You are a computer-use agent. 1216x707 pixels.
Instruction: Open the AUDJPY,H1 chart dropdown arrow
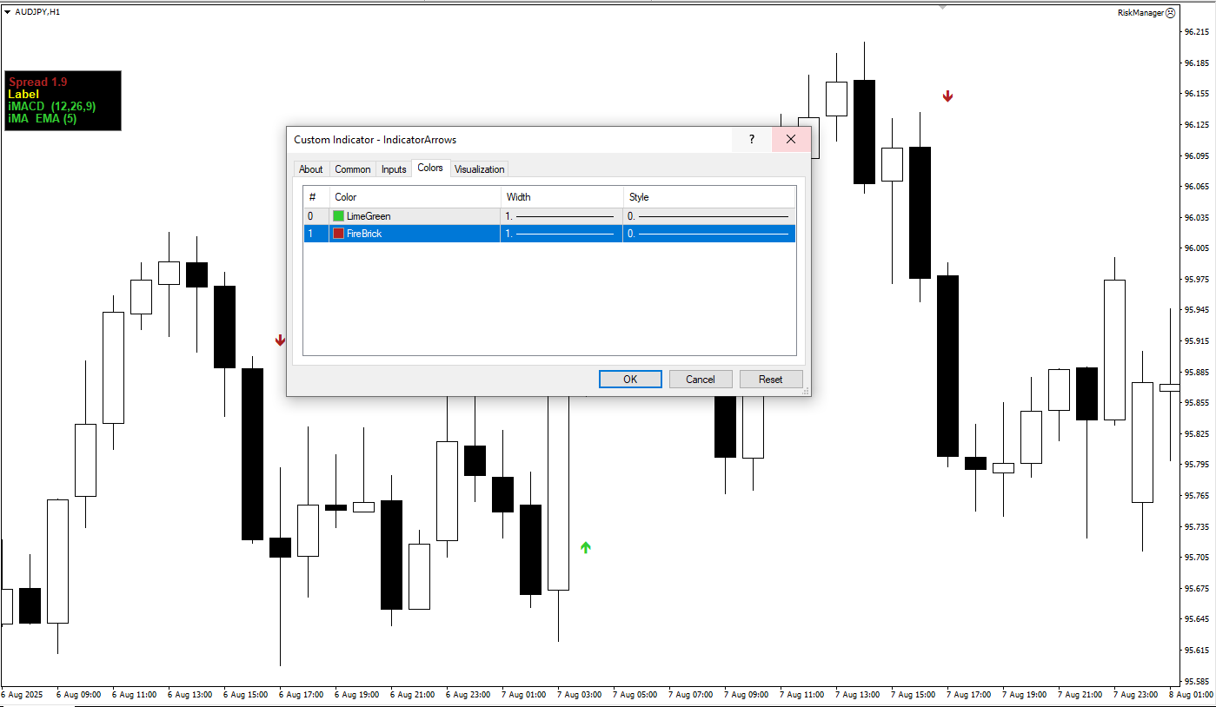pos(7,12)
